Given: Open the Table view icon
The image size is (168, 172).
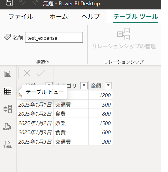Looking at the screenshot, I should 8,91.
